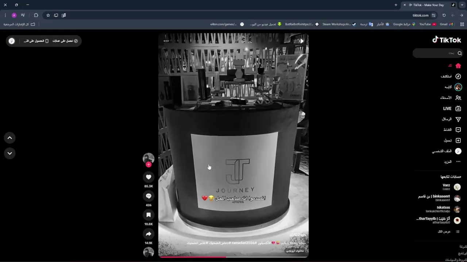Open the Steam Workshop bookmark
This screenshot has width=467, height=262.
pyautogui.click(x=339, y=24)
